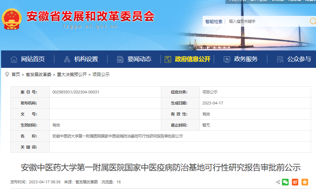Open the 政府信息公开 menu item
The height and width of the screenshot is (189, 316).
coord(193,59)
